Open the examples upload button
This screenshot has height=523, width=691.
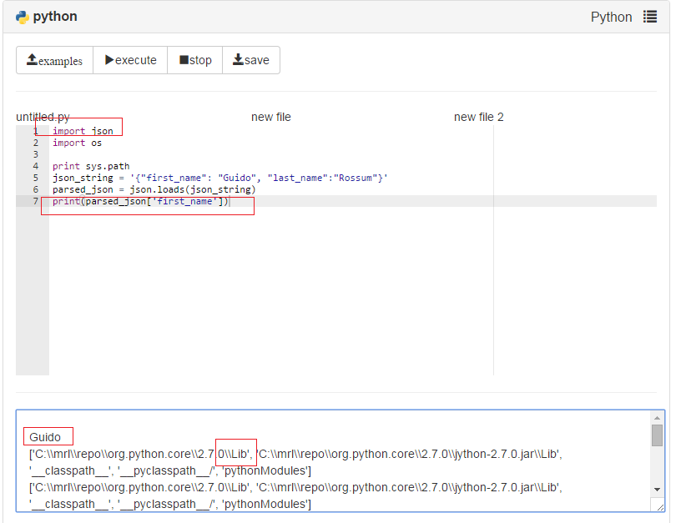click(x=54, y=60)
